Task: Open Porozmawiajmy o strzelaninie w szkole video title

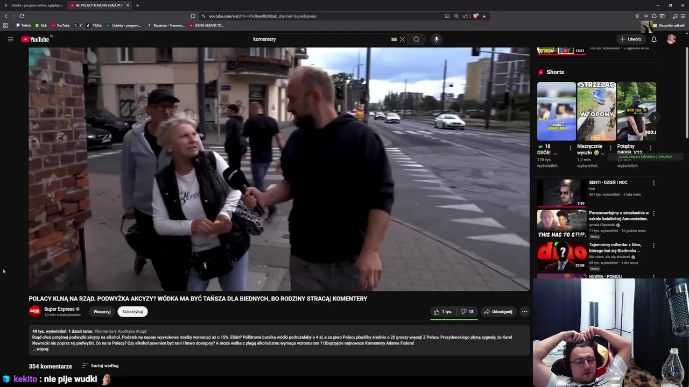Action: point(618,216)
